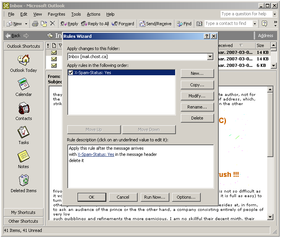Click the Delete rule button
Image resolution: width=281 pixels, height=238 pixels.
coord(197,118)
